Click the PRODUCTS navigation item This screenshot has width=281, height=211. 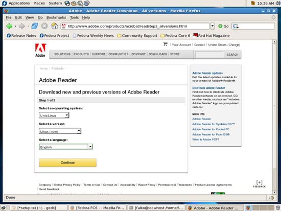[x=81, y=54]
